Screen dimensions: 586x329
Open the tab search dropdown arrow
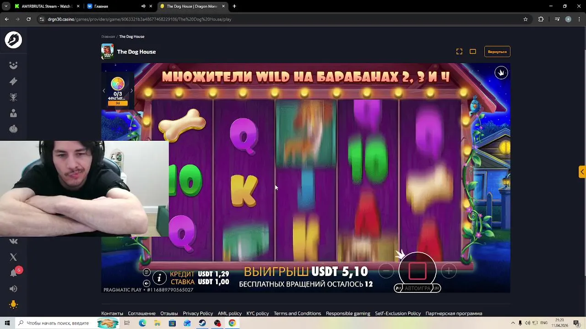pyautogui.click(x=6, y=6)
